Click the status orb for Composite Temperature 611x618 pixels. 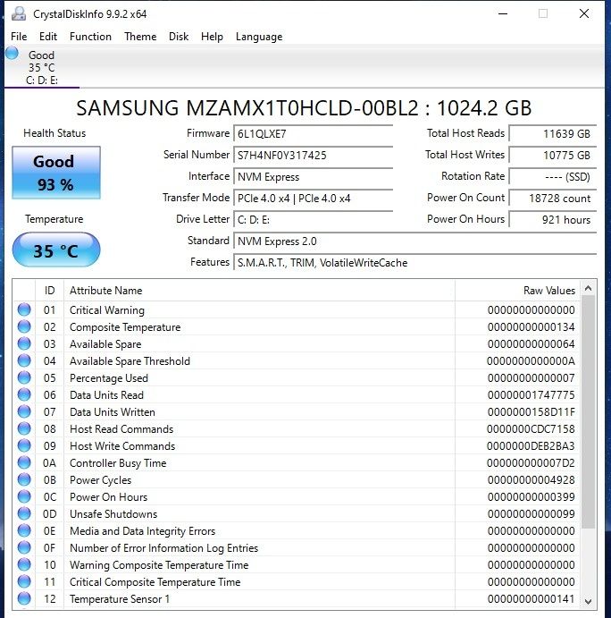[x=24, y=326]
